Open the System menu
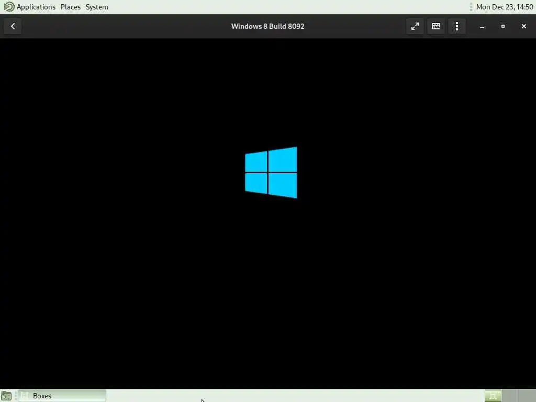Screen dimensions: 536x402 click(97, 7)
